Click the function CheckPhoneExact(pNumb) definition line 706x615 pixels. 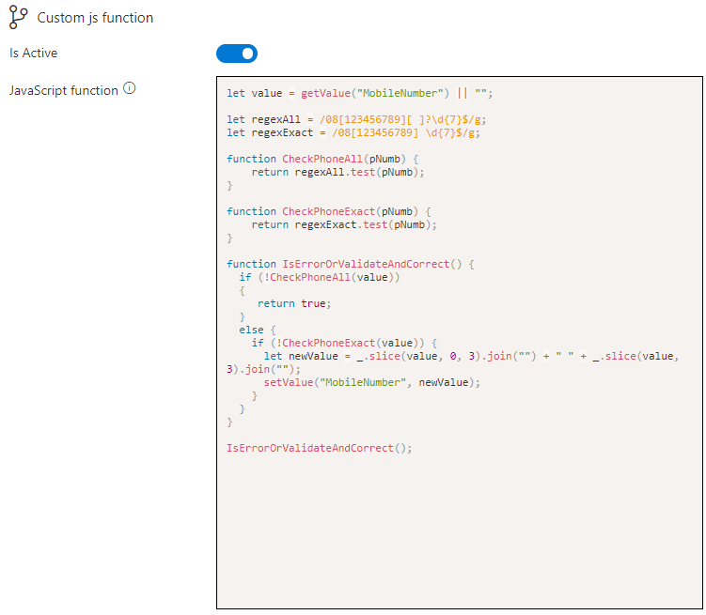(x=328, y=211)
